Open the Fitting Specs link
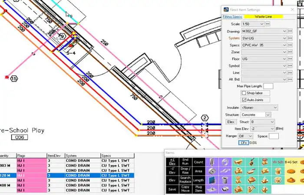Viewport: 304px width, 195px height. click(232, 16)
